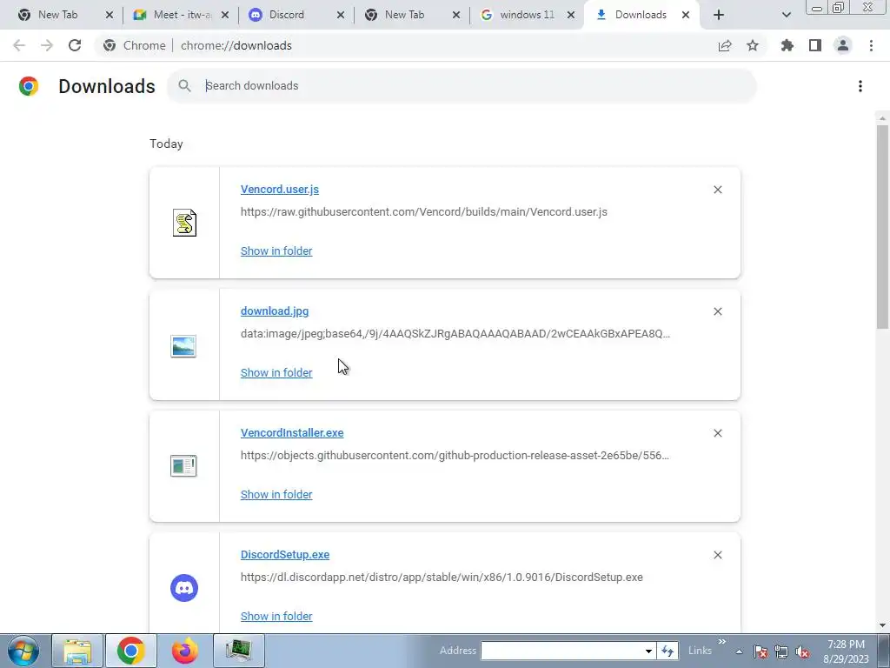Click the raw.githubusercontent.com Vencord URL text
The image size is (890, 668).
coord(423,212)
